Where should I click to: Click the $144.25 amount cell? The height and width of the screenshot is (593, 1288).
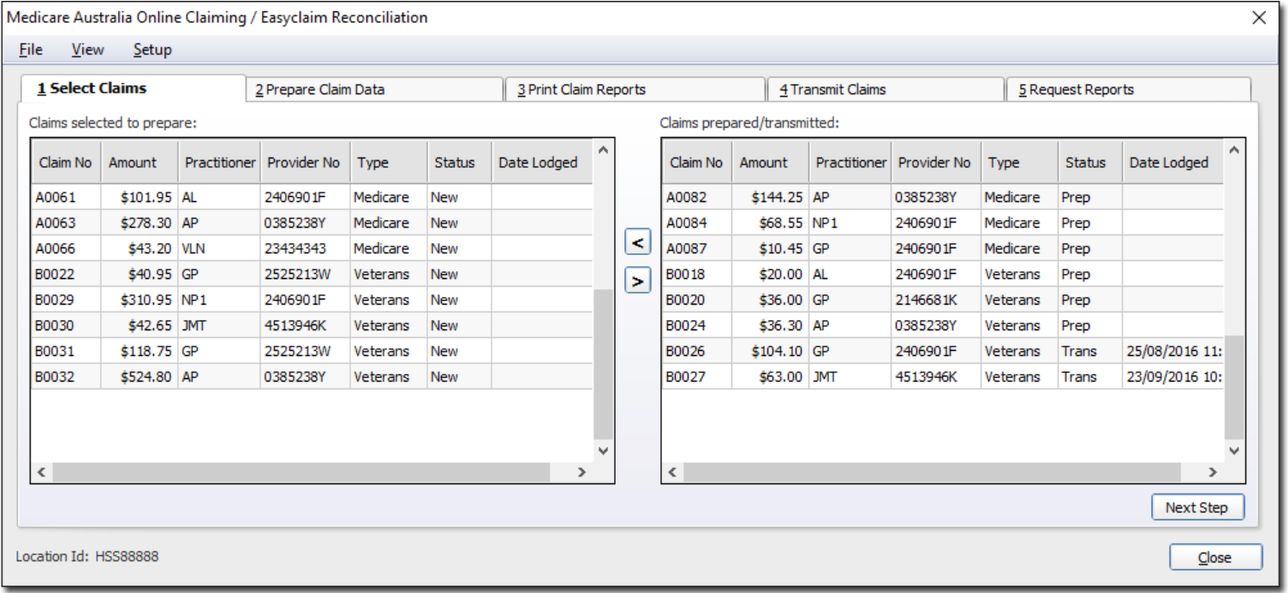(771, 197)
